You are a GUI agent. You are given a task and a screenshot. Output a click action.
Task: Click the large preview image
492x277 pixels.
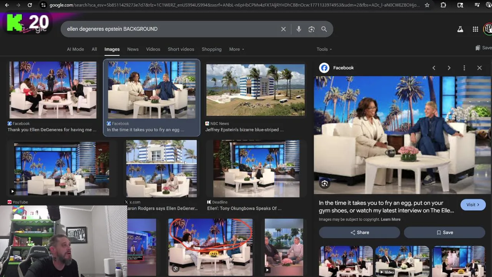click(403, 135)
